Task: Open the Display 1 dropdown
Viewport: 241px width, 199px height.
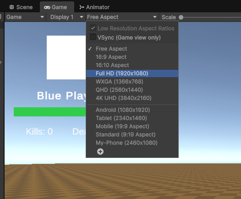Action: point(66,17)
